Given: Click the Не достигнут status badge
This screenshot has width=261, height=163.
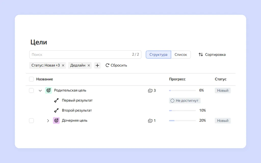Looking at the screenshot, I should point(185,101).
